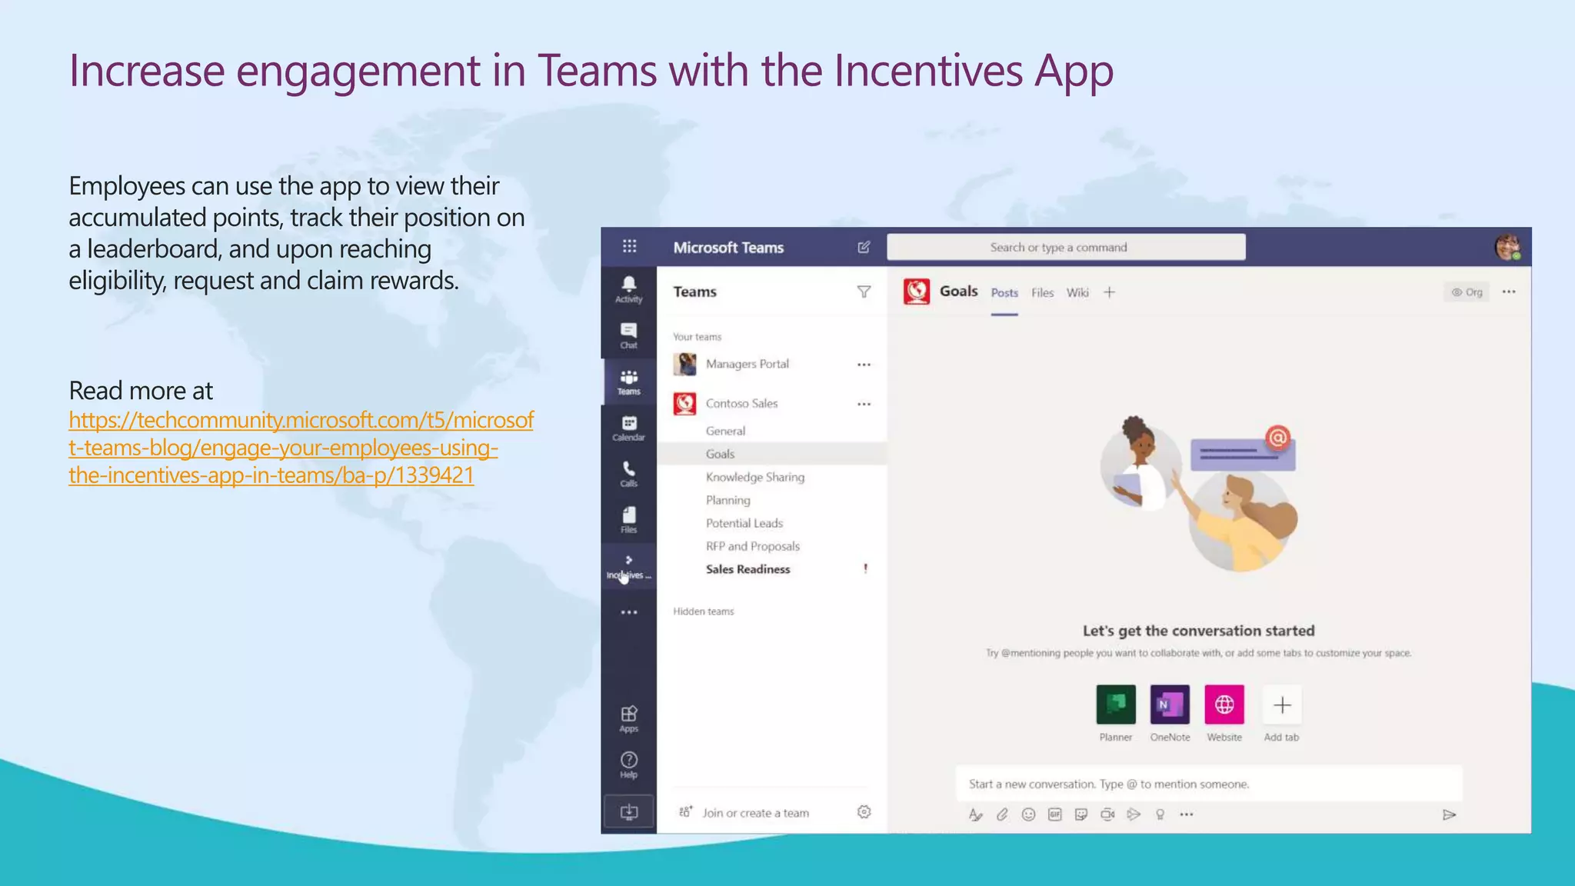Open Files in the left rail
Screen dimensions: 1575x886
tap(628, 520)
